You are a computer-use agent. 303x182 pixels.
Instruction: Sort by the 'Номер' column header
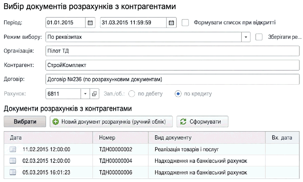120,138
